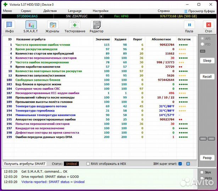
Task: Click the Sleep button
Action: pyautogui.click(x=207, y=61)
